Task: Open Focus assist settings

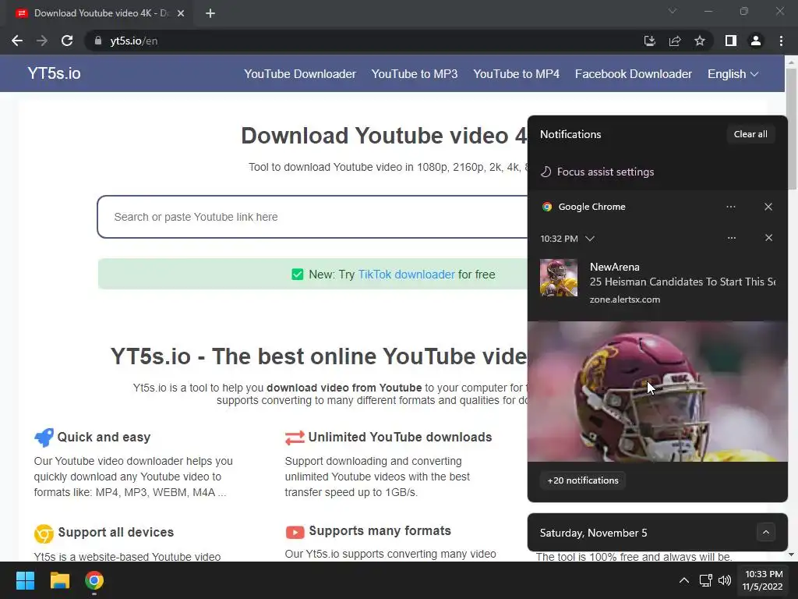Action: (x=598, y=172)
